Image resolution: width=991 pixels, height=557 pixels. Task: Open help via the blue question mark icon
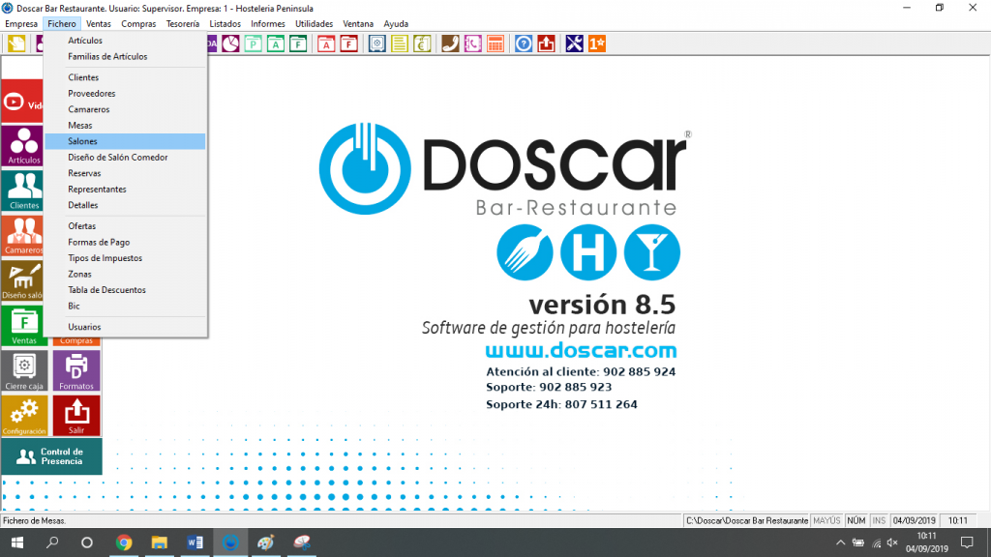click(524, 44)
